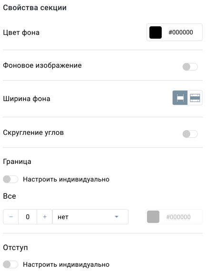Toggle Настроить индивидуально under Граница
The height and width of the screenshot is (274, 207).
(10, 179)
